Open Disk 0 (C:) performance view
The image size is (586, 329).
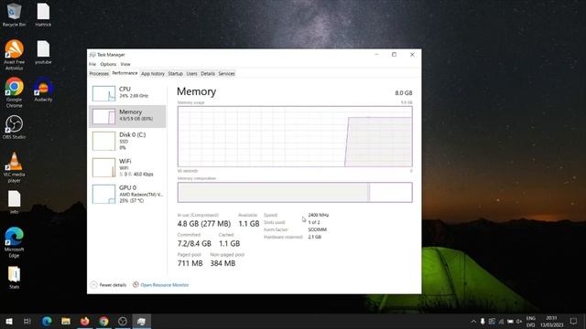127,141
